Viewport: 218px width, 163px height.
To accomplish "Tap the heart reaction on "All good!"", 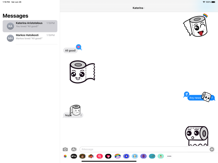I will 78,47.
